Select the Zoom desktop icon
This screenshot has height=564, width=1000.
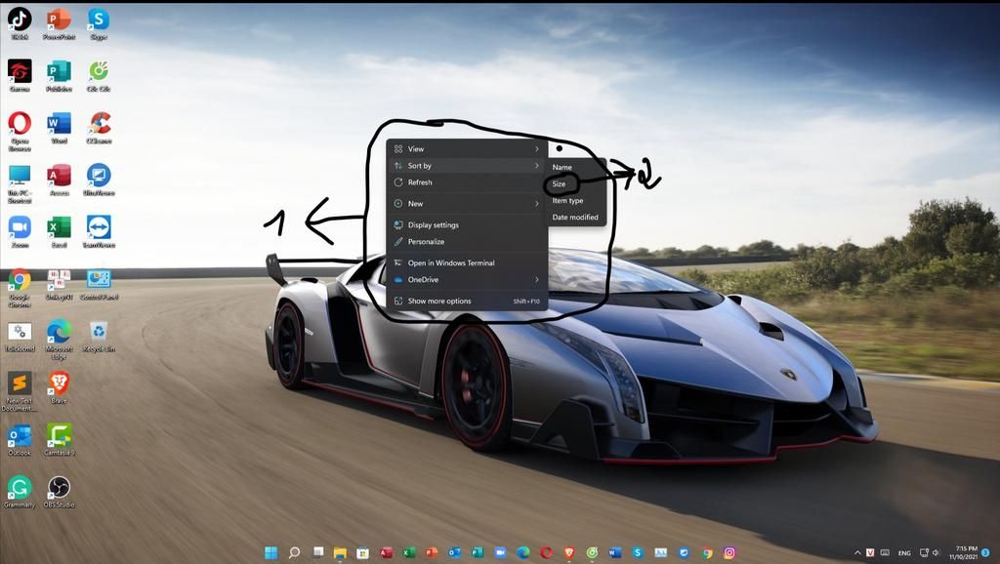(20, 231)
